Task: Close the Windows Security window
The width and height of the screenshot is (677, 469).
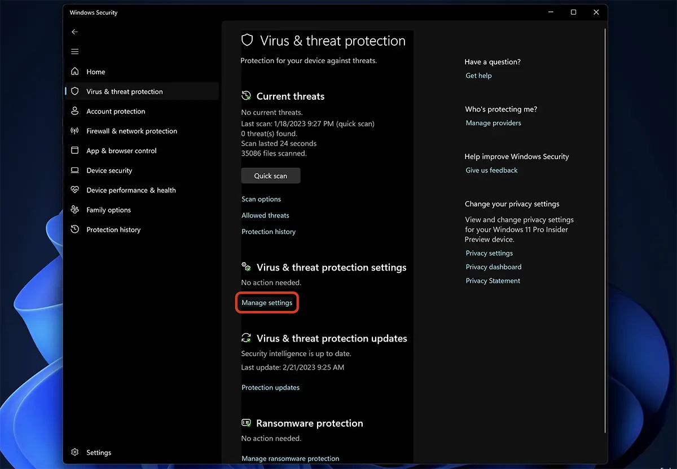Action: 596,12
